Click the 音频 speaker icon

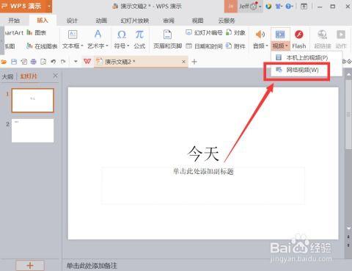[260, 35]
